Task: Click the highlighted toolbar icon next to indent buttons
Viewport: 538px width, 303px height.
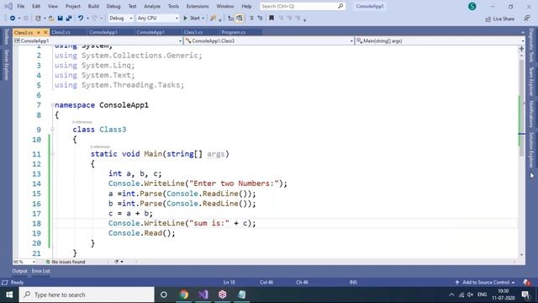Action: 239,19
